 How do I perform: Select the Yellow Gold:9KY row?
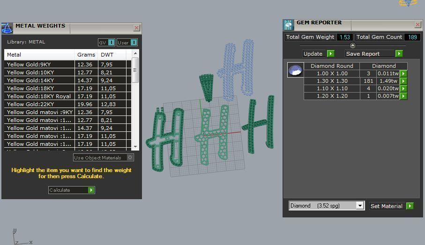(x=68, y=65)
